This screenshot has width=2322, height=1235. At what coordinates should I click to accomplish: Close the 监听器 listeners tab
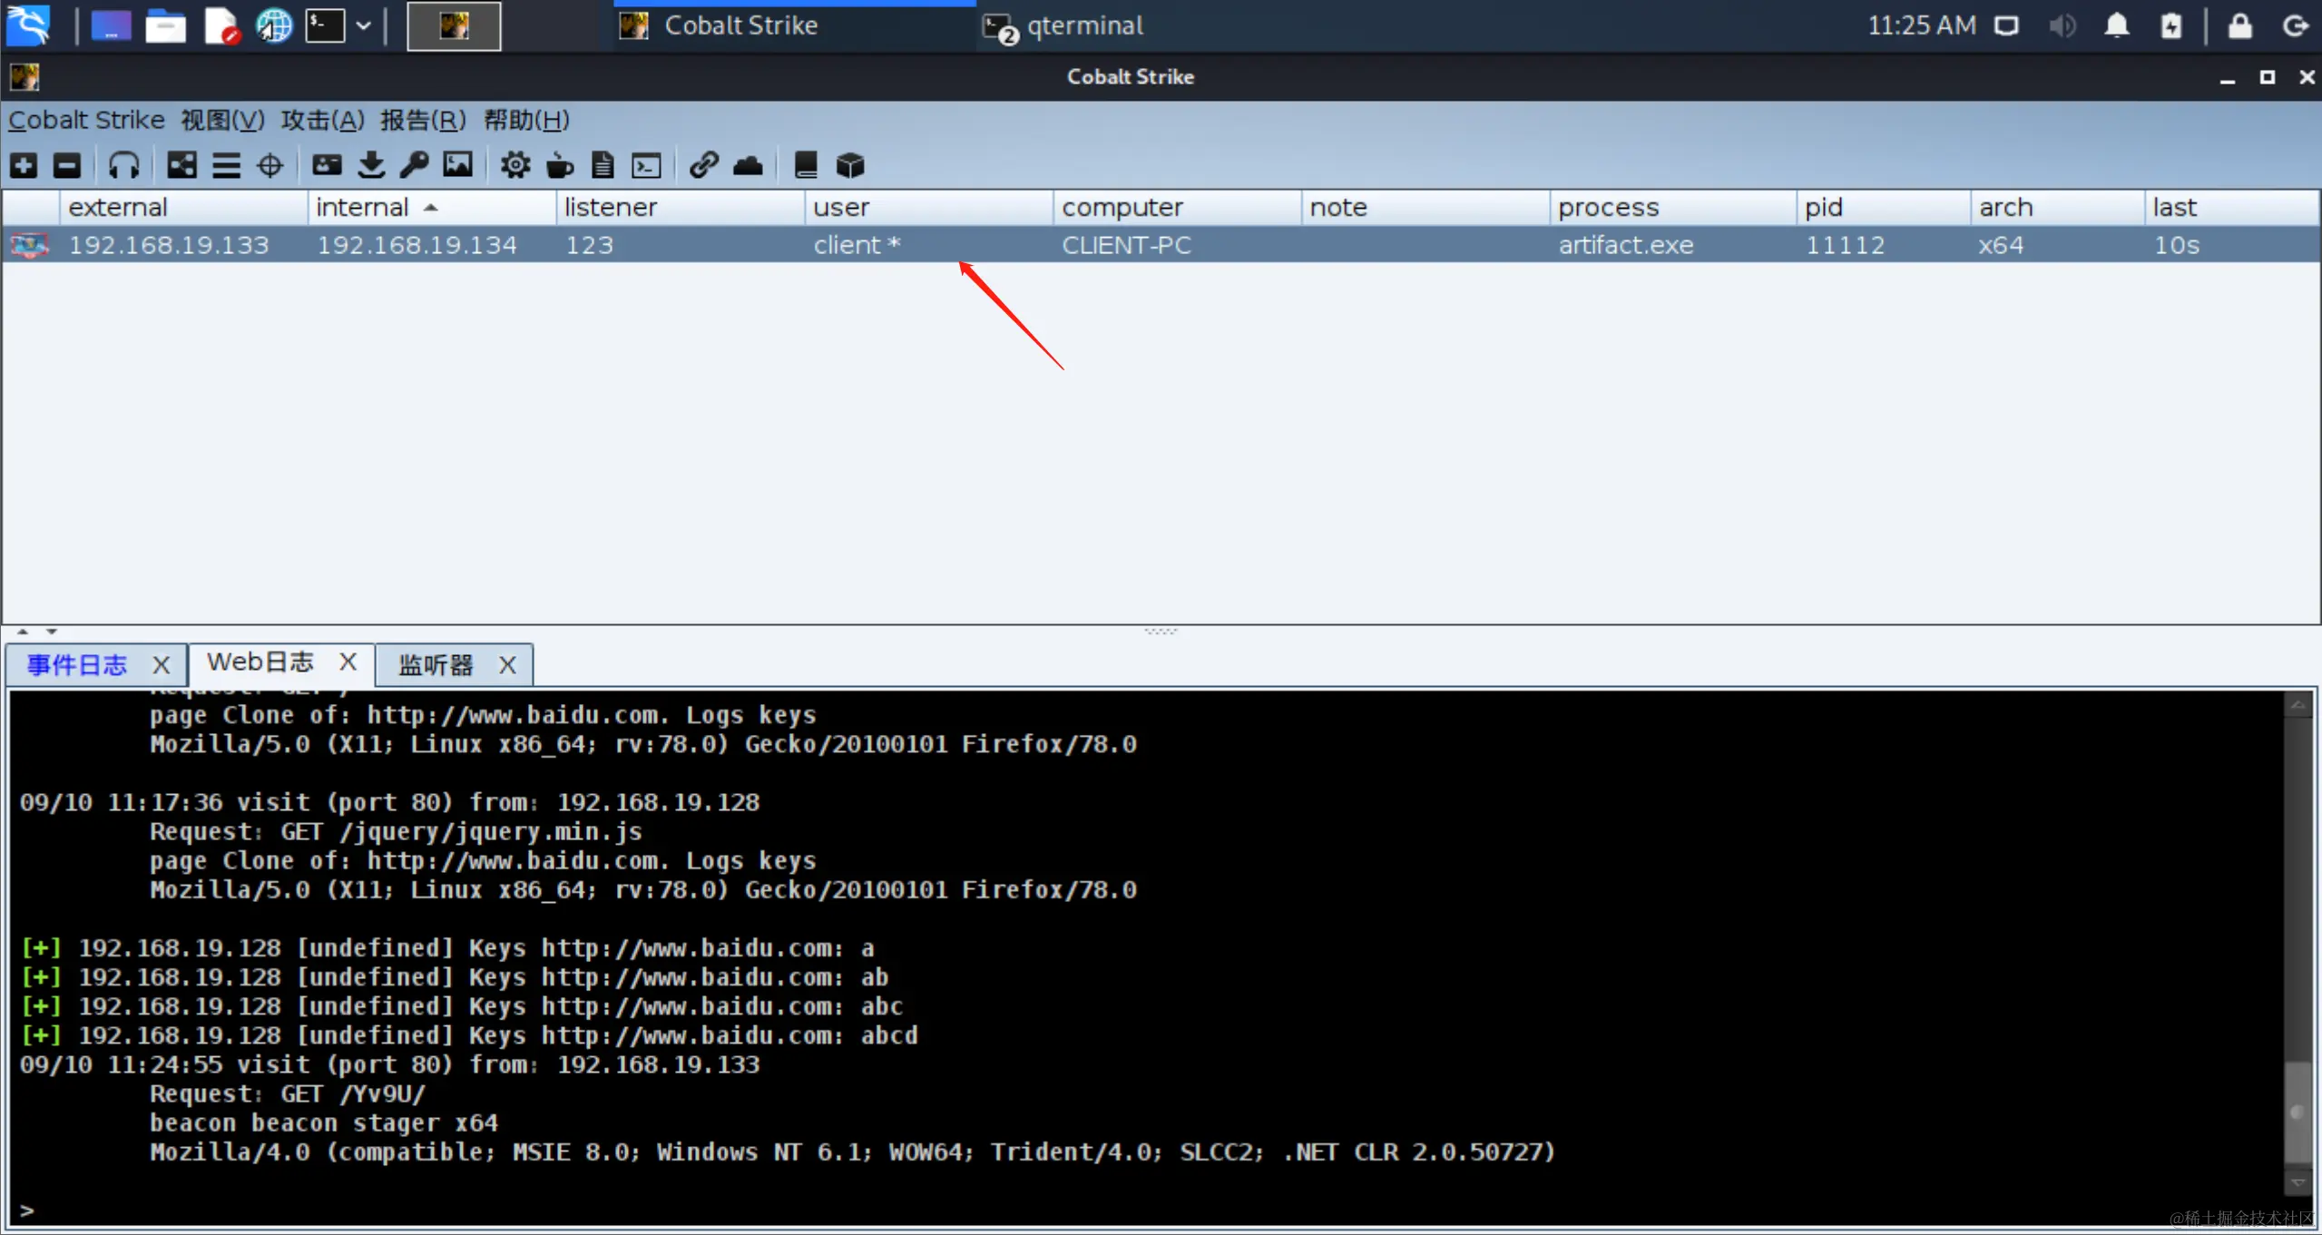[x=507, y=665]
